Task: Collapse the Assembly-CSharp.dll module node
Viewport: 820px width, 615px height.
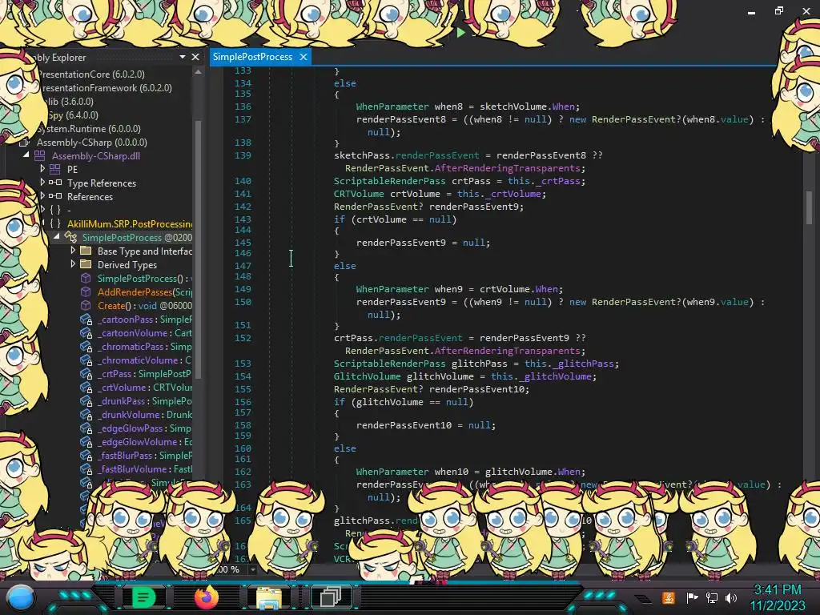Action: (x=26, y=155)
